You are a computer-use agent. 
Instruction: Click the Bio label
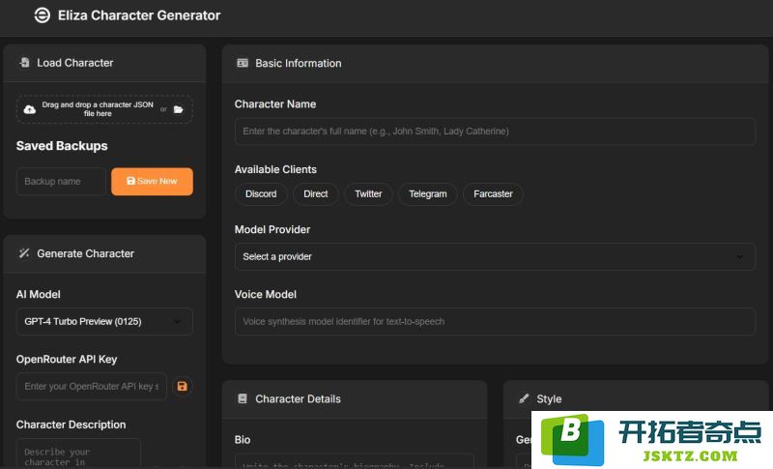(x=243, y=439)
